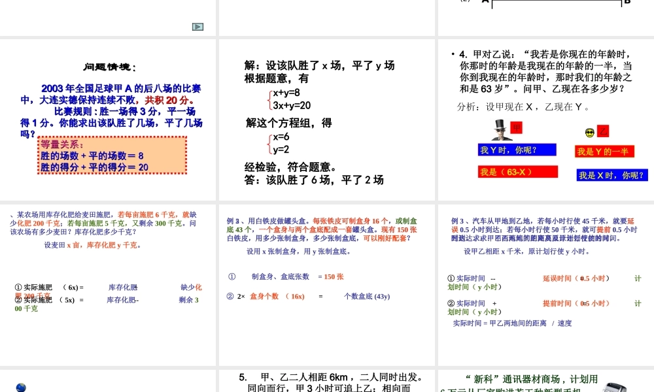Select the blue speech box saying 我Y时，你呢？
This screenshot has height=392, width=654.
[x=519, y=150]
